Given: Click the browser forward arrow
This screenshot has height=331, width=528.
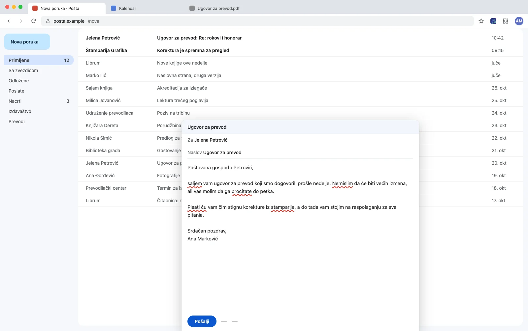Looking at the screenshot, I should click(x=21, y=21).
